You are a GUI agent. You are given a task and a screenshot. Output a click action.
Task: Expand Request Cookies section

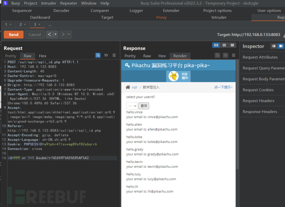point(263,90)
